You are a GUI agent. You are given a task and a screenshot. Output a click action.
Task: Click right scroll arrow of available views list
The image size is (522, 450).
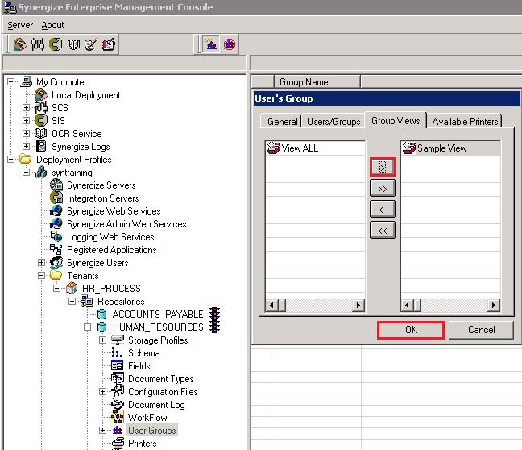(358, 305)
